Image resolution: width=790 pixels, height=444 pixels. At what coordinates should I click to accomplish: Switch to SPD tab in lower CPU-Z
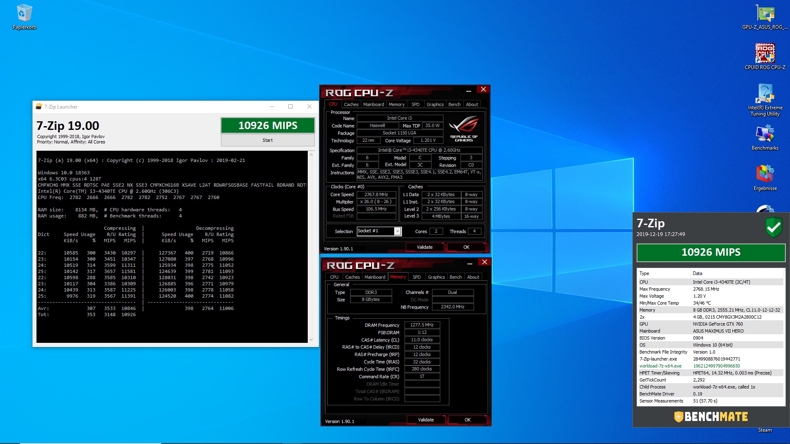point(417,277)
